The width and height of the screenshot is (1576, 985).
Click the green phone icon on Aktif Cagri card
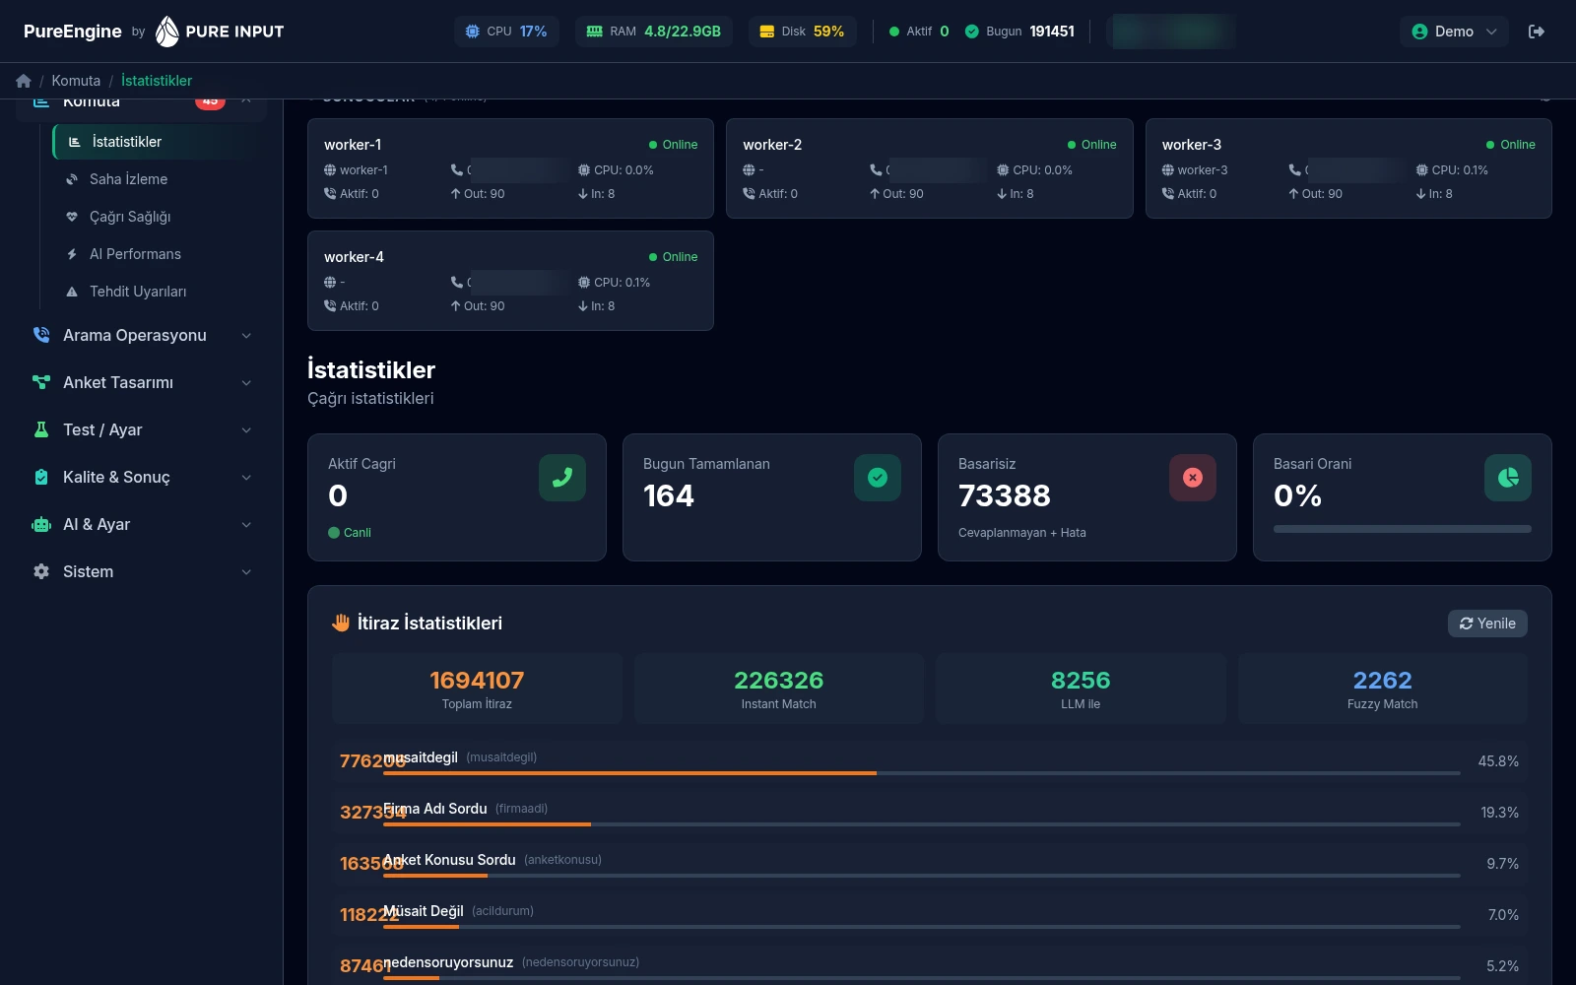pyautogui.click(x=562, y=478)
